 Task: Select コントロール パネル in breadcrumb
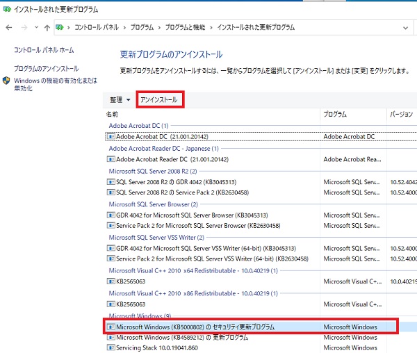tap(97, 27)
